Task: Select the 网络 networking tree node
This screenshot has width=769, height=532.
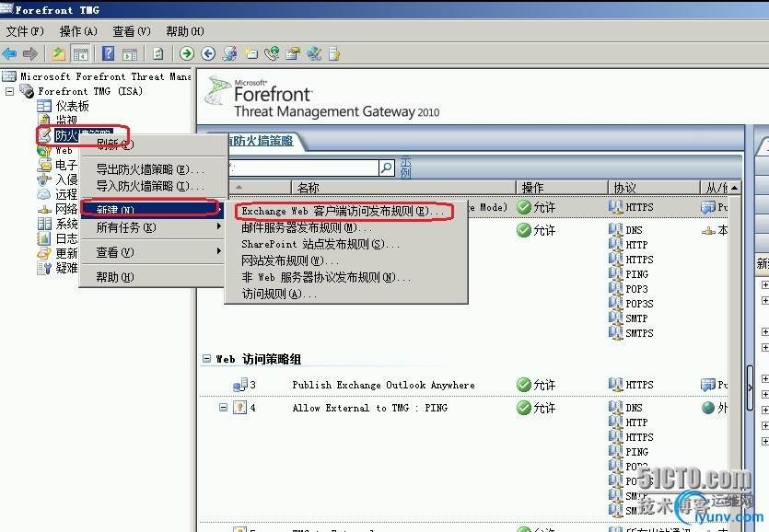Action: (x=65, y=209)
